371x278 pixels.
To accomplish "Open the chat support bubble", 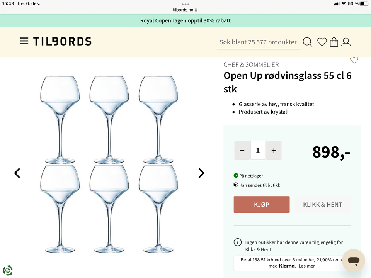I will 353,261.
